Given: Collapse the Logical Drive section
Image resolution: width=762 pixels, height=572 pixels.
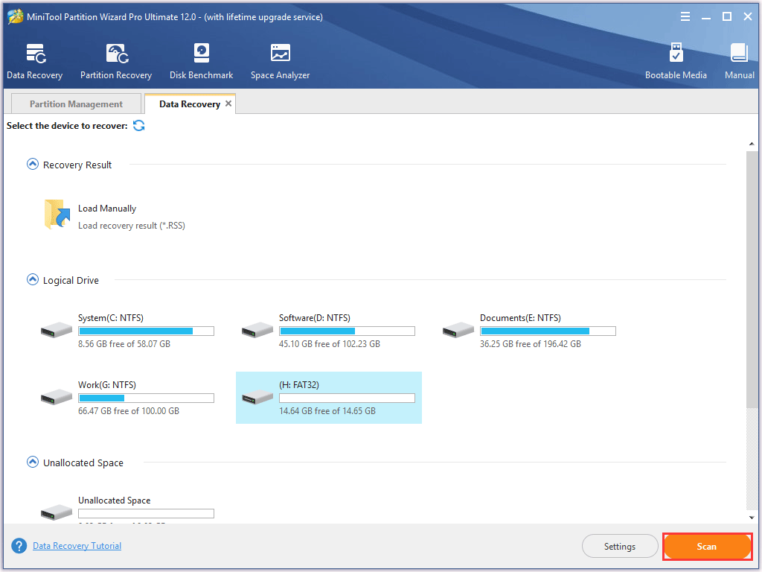Looking at the screenshot, I should [33, 280].
